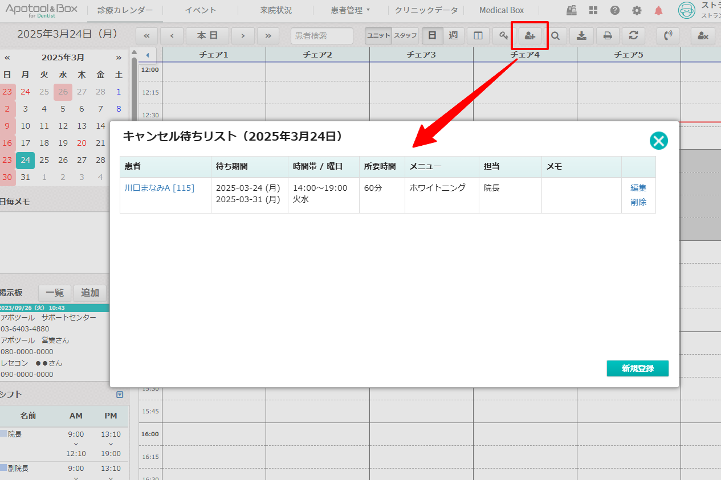The width and height of the screenshot is (721, 480).
Task: Switch to スタッフ view toggle
Action: coord(405,36)
